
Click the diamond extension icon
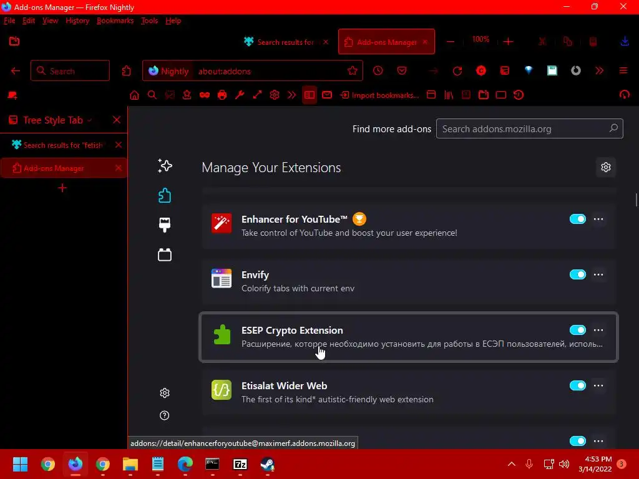point(529,70)
